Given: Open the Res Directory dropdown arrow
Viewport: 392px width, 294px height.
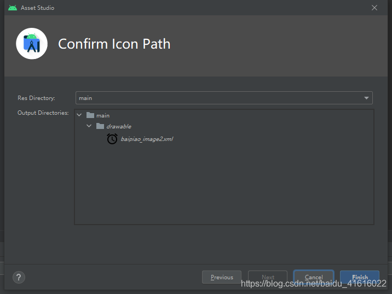Looking at the screenshot, I should 366,98.
